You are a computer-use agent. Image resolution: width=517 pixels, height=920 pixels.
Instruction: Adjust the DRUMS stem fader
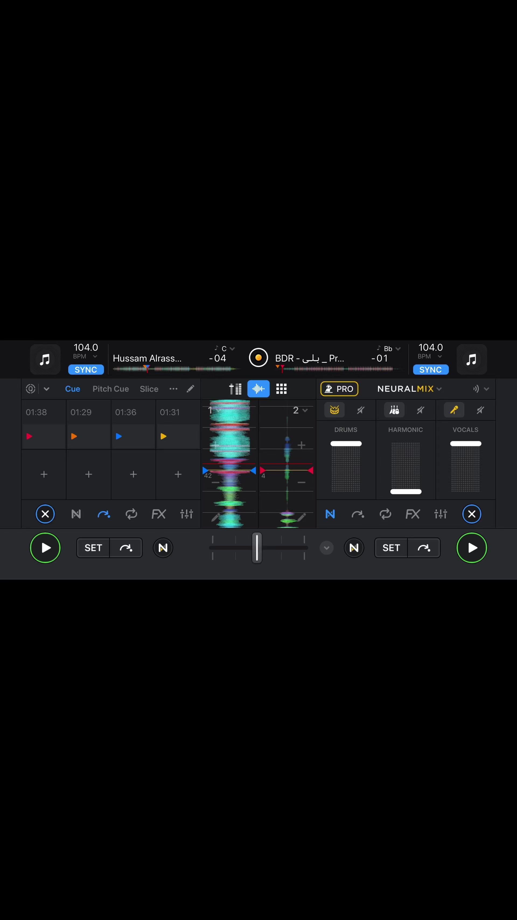[x=346, y=444]
